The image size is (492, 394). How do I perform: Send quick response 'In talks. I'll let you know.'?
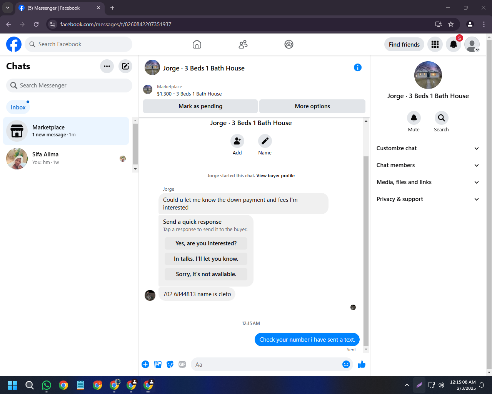[x=206, y=259]
